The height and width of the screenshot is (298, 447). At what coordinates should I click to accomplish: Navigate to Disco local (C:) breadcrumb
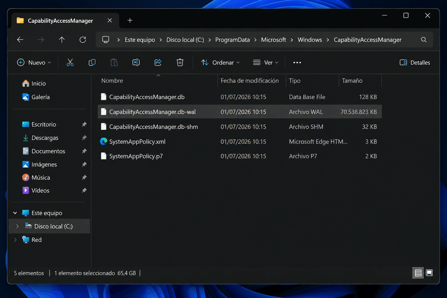point(185,40)
